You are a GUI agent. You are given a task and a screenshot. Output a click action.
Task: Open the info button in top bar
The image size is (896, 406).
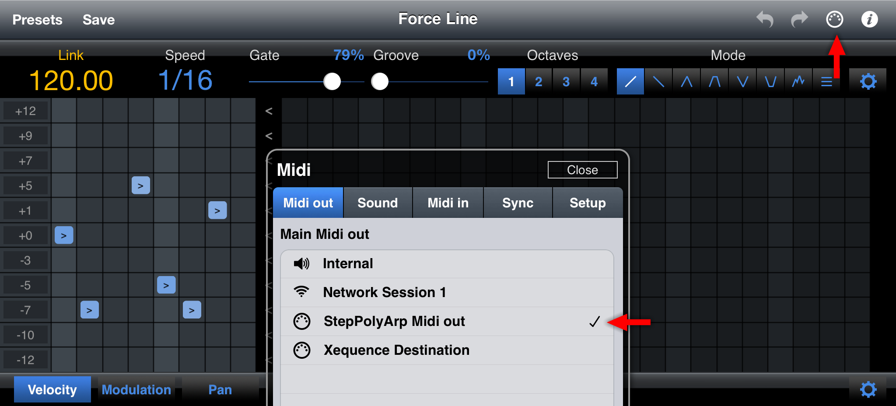pos(869,20)
